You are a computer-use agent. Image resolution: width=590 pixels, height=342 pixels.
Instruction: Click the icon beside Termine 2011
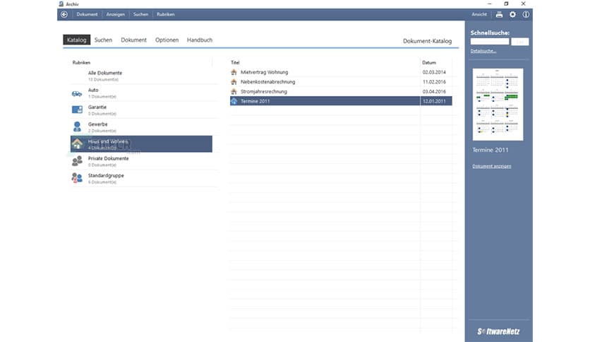click(234, 101)
